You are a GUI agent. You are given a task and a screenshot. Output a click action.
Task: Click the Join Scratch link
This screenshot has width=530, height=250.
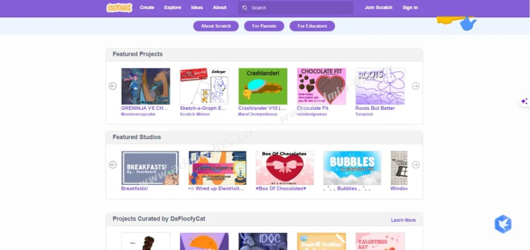(379, 7)
